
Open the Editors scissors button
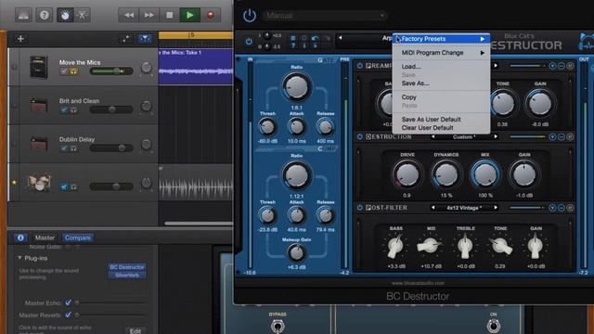click(x=82, y=15)
